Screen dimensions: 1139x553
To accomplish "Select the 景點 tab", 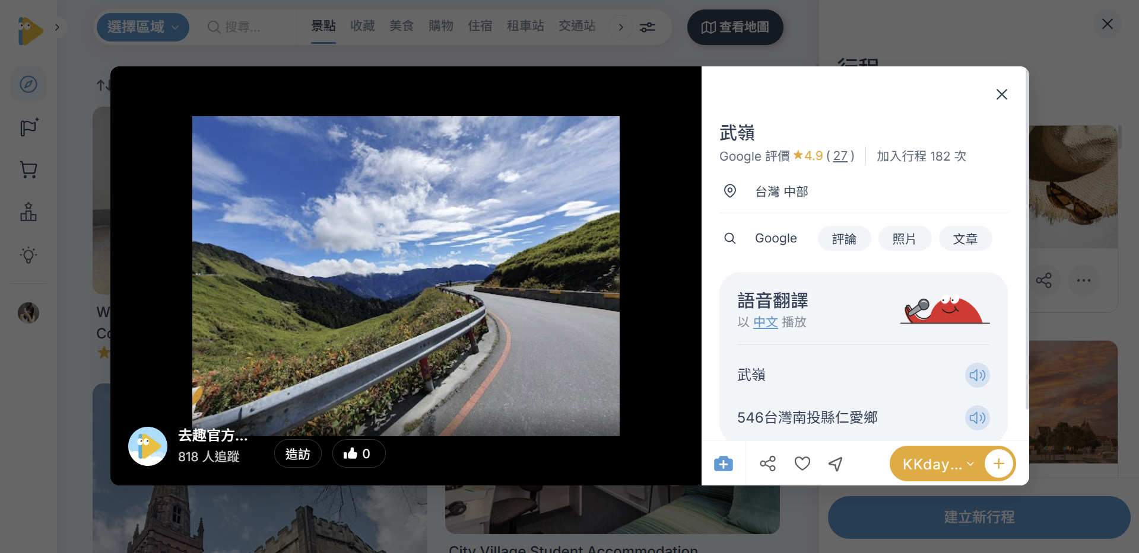I will point(323,26).
